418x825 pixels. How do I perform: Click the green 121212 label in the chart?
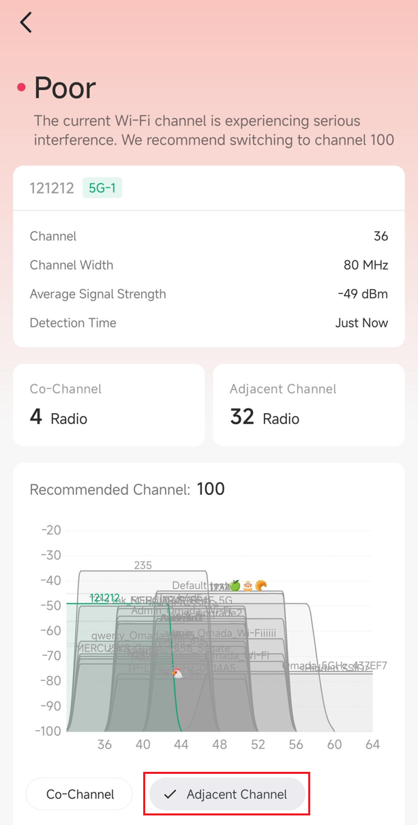pos(104,598)
